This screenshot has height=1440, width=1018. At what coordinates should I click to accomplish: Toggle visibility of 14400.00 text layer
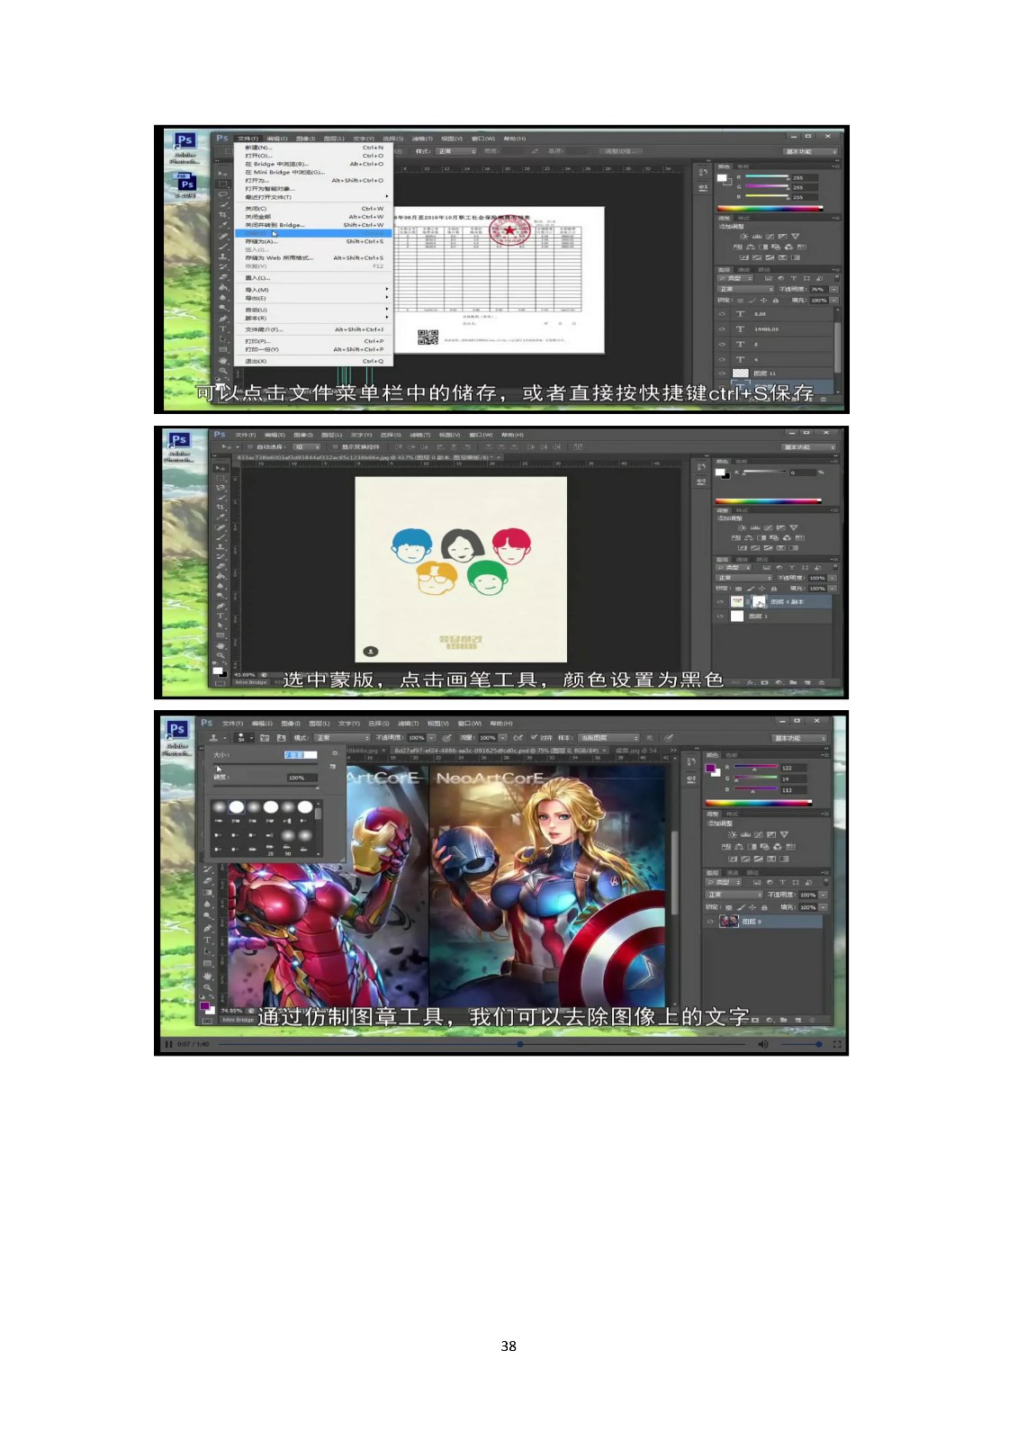[x=721, y=329]
